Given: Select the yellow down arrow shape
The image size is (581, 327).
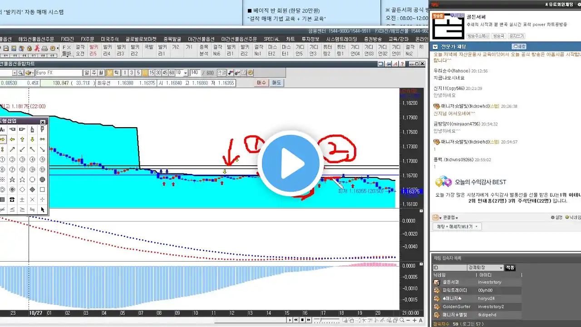Looking at the screenshot, I should click(x=32, y=139).
